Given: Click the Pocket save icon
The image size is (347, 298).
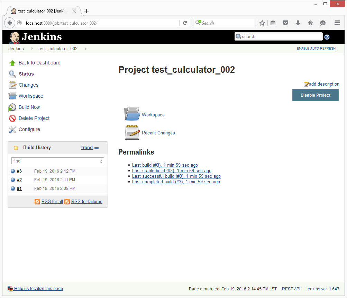Looking at the screenshot, I should click(x=285, y=23).
